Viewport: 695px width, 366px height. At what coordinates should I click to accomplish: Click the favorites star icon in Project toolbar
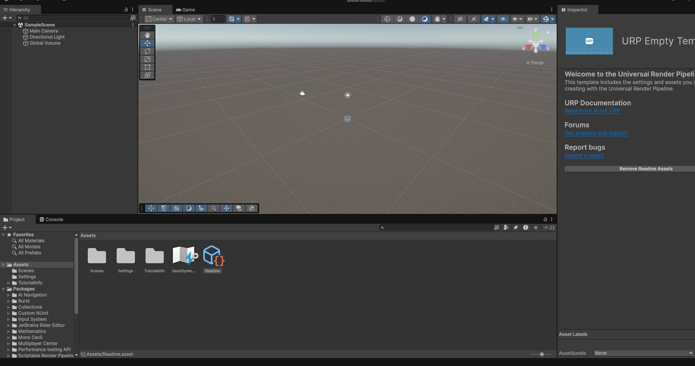535,228
